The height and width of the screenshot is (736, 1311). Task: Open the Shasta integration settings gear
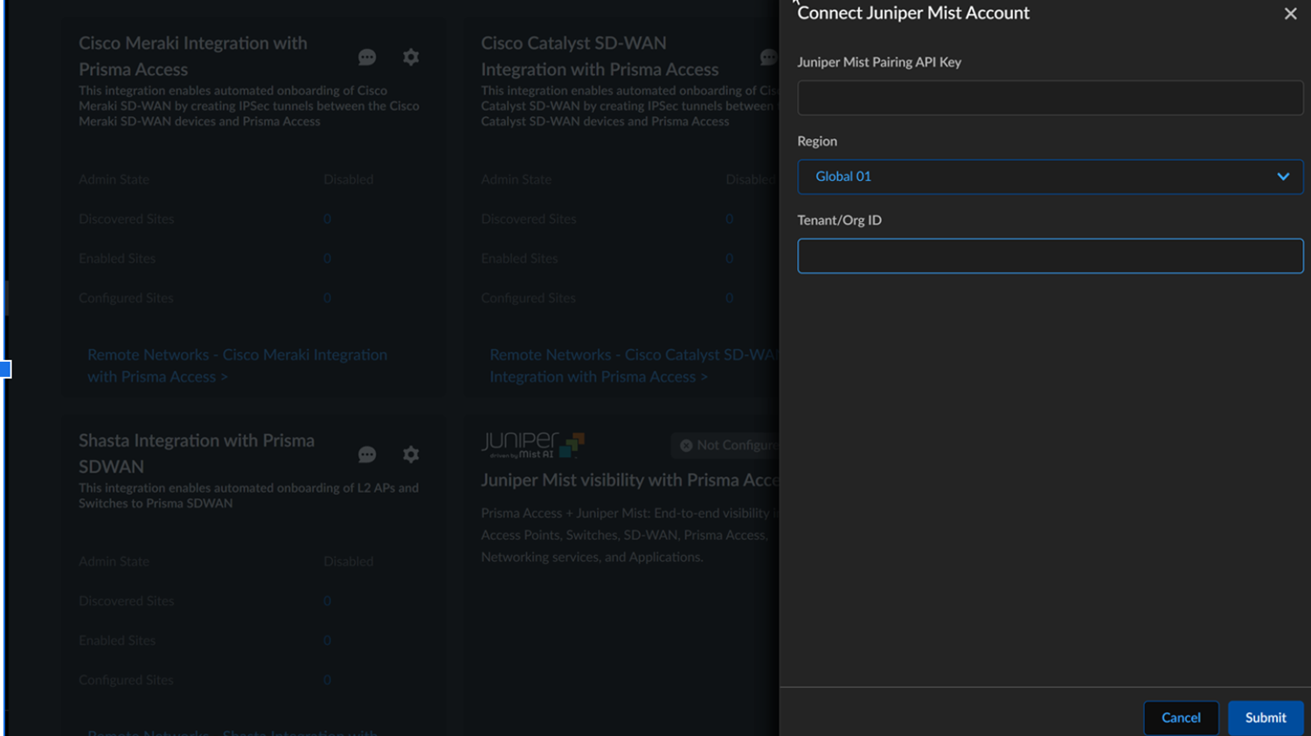point(411,455)
